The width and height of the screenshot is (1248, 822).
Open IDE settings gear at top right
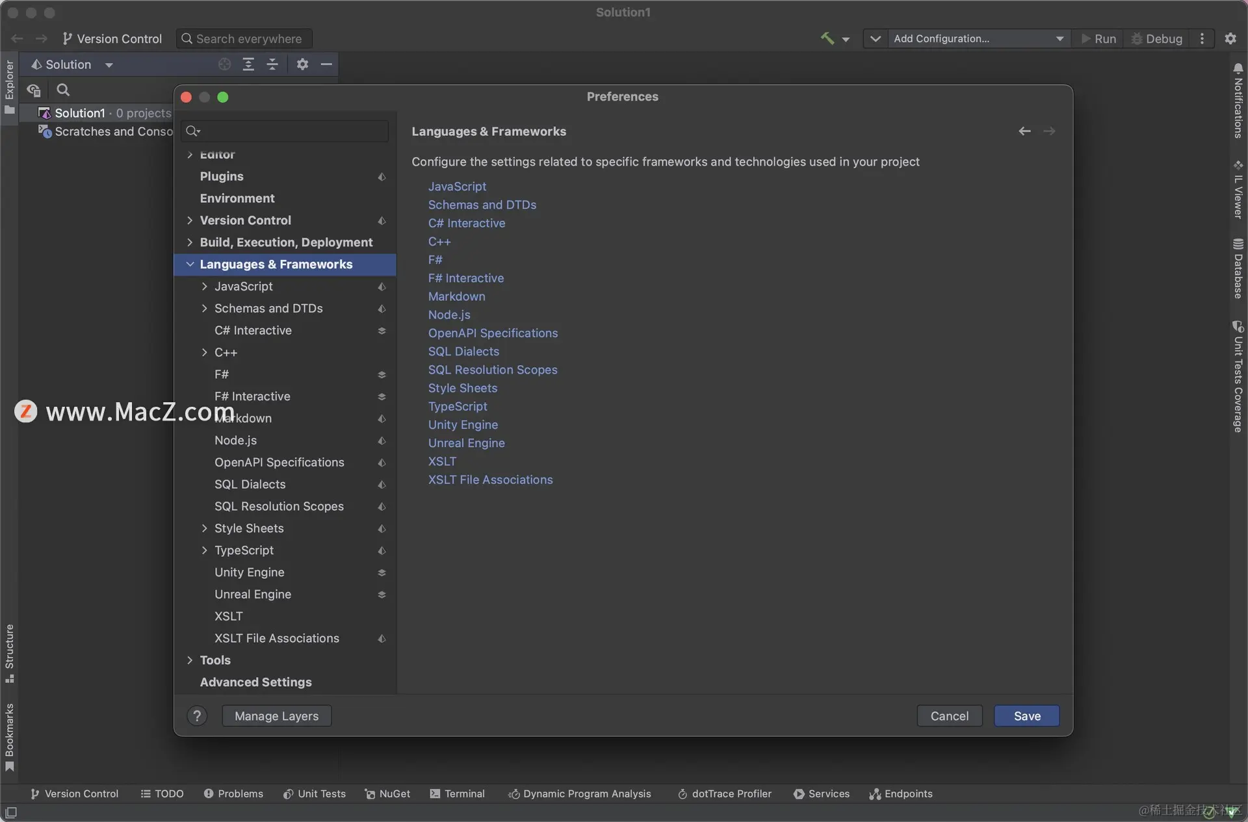coord(1230,38)
